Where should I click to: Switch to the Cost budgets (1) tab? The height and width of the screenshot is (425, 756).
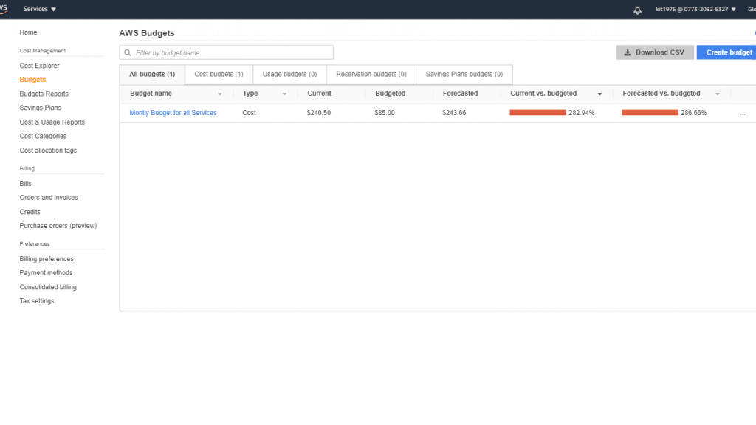(x=219, y=75)
